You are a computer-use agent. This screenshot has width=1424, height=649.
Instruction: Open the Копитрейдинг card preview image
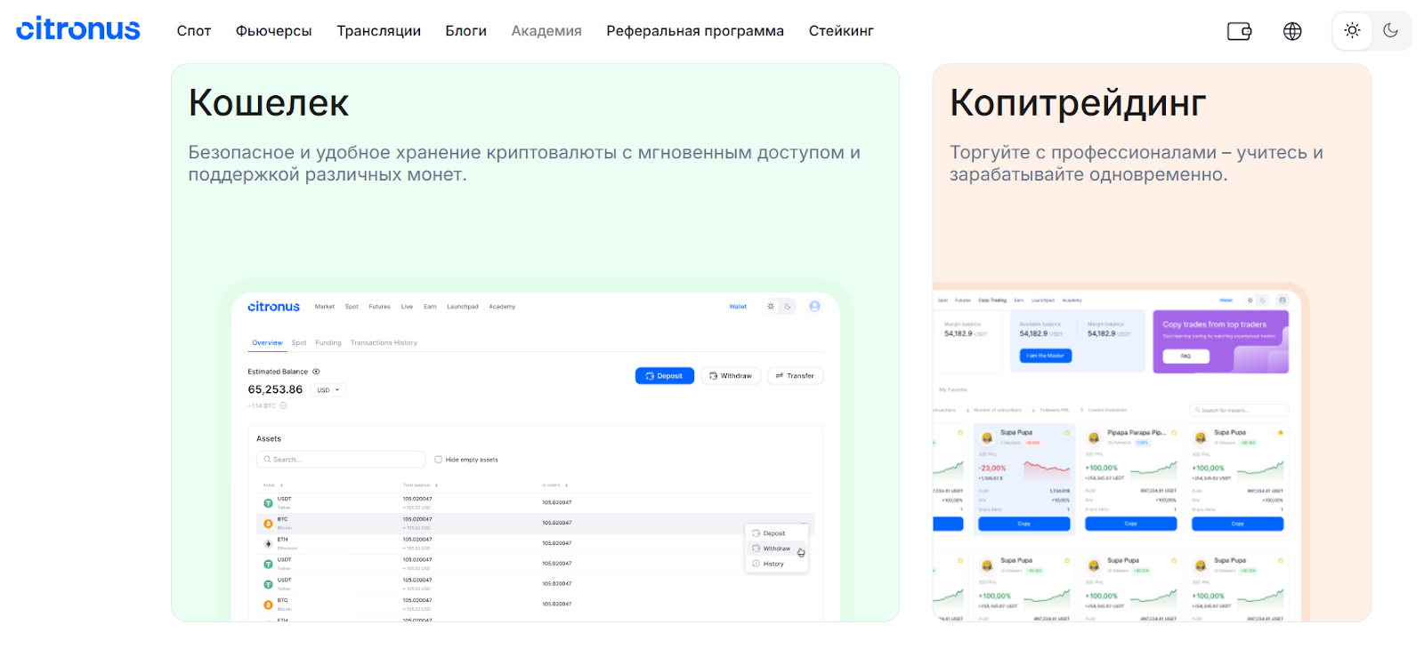click(x=1118, y=453)
